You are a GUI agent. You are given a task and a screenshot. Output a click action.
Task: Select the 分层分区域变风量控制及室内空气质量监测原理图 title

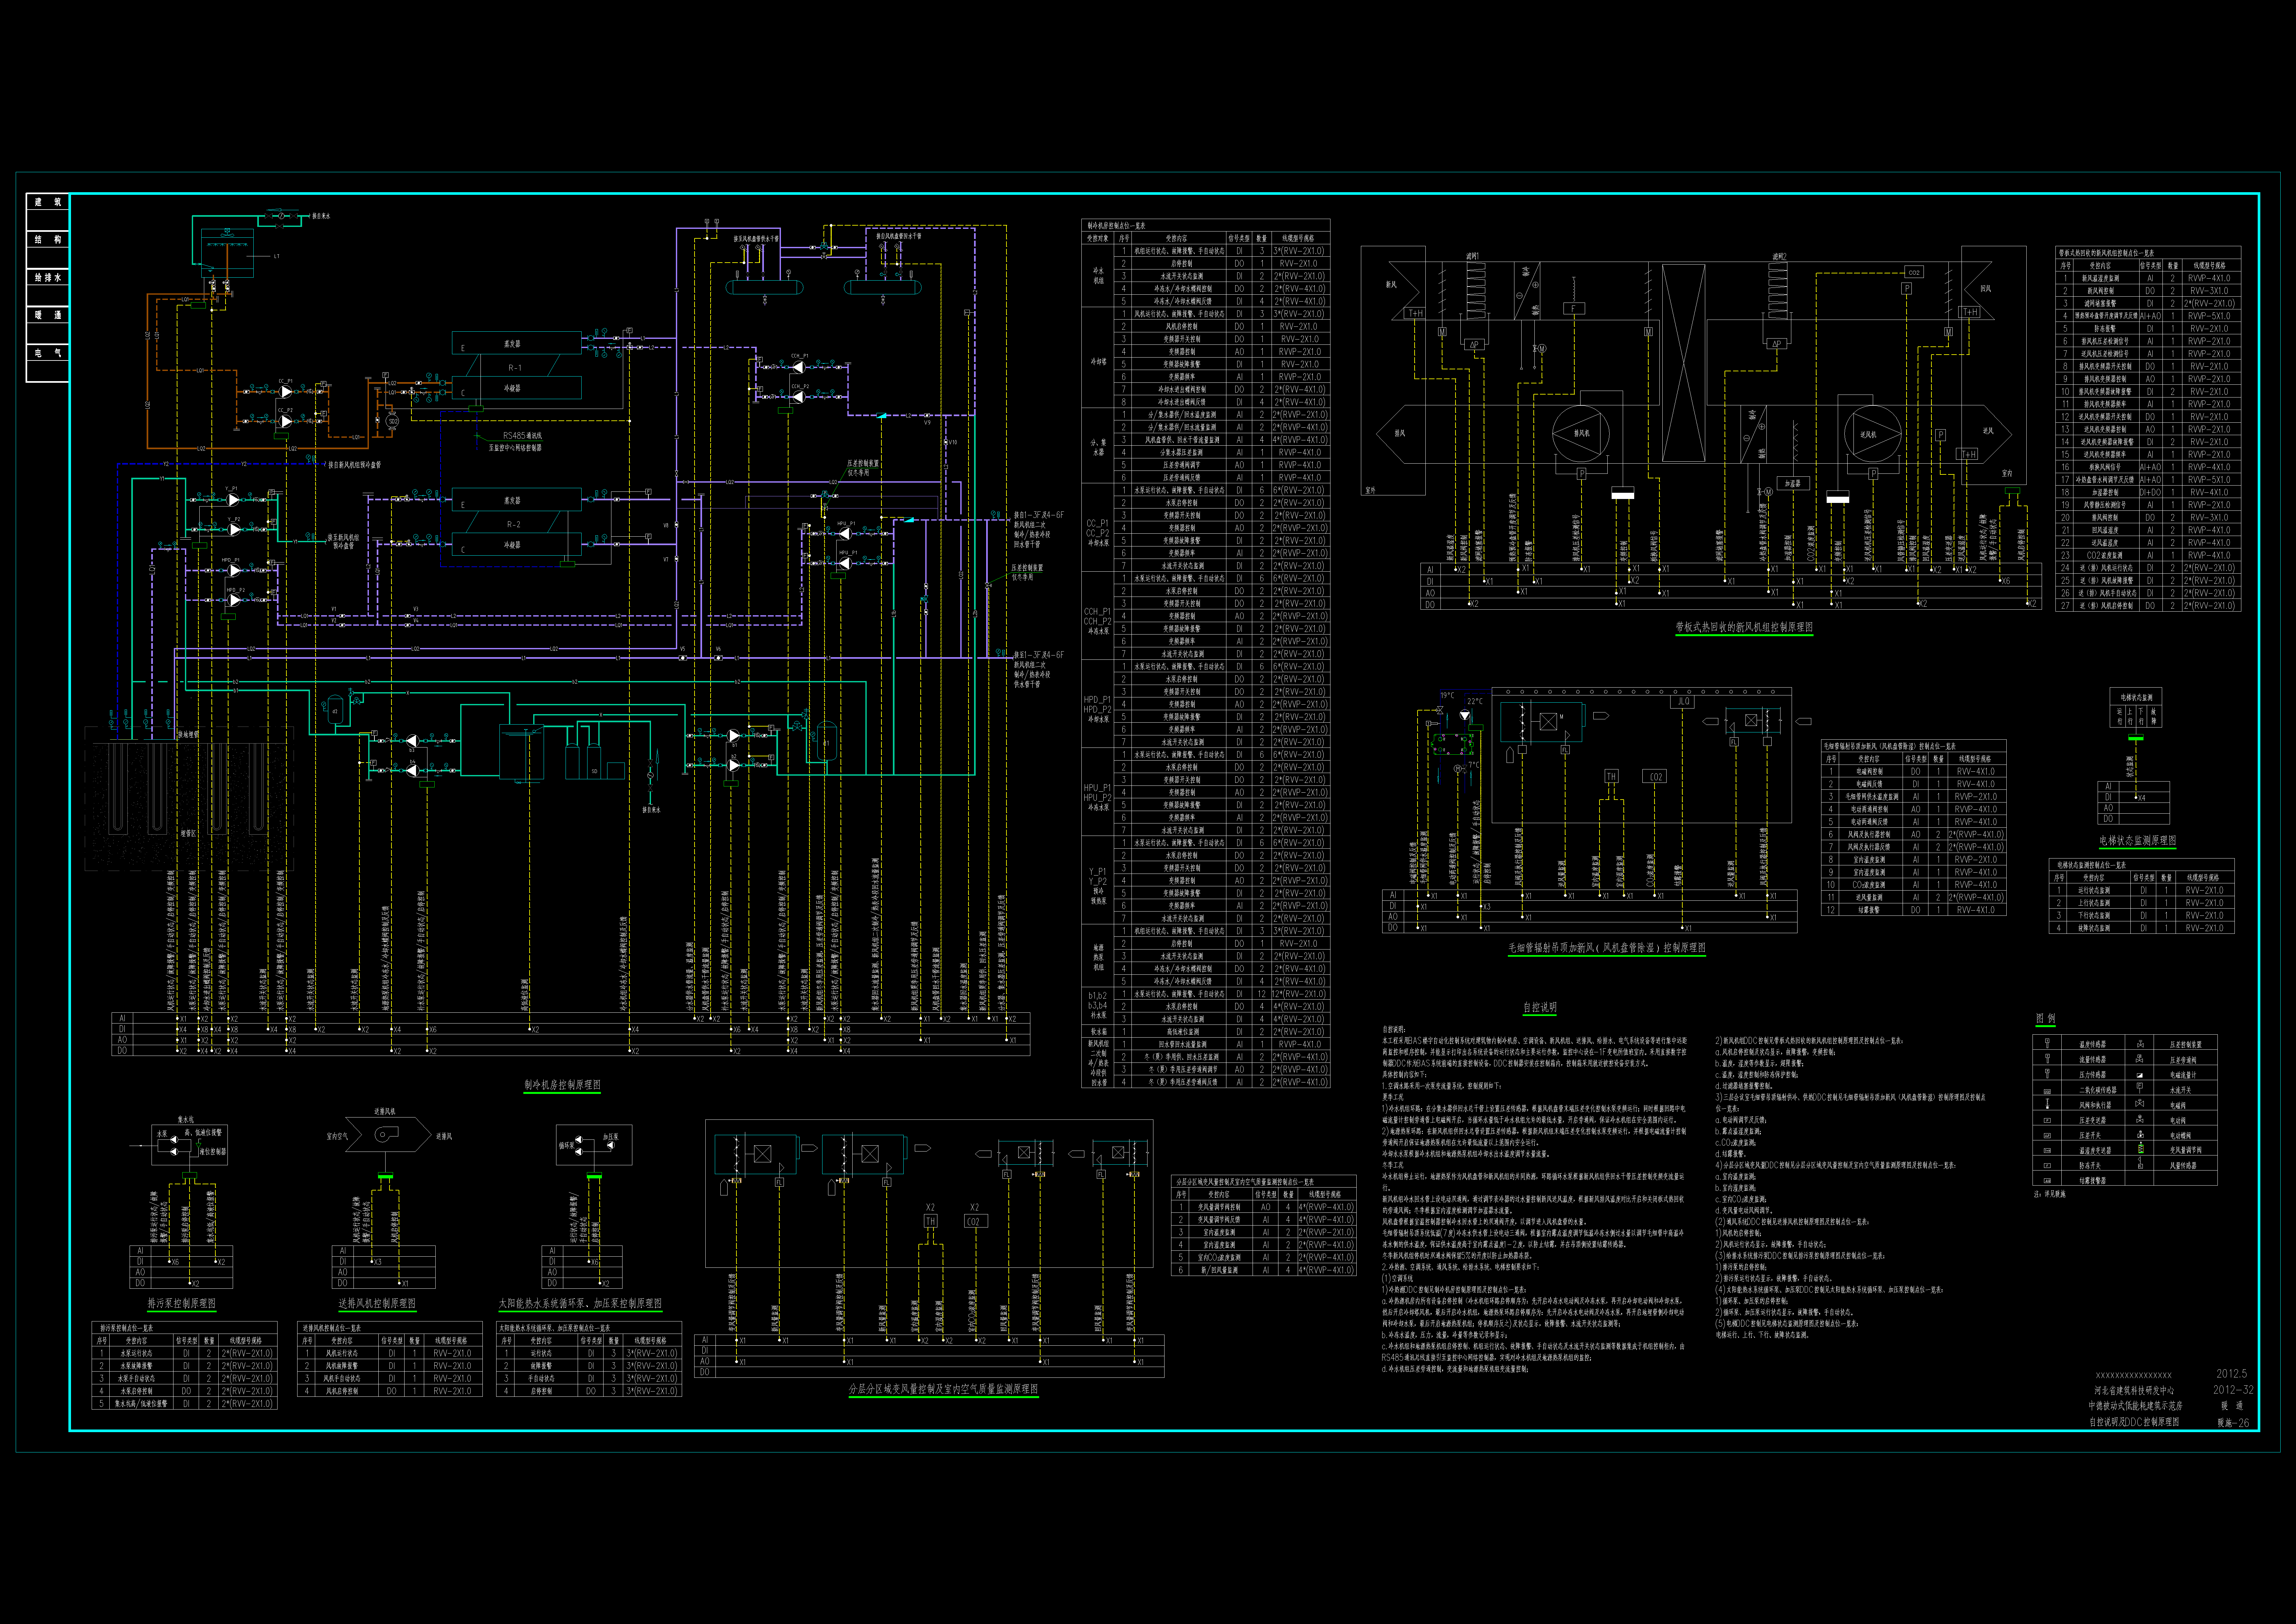pos(943,1389)
